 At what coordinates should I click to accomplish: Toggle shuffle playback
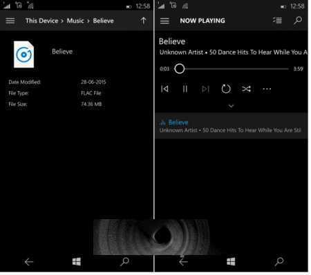pos(246,89)
